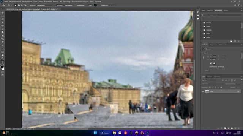Select the Фон layer thumbnail
The height and width of the screenshot is (136, 243).
207,91
